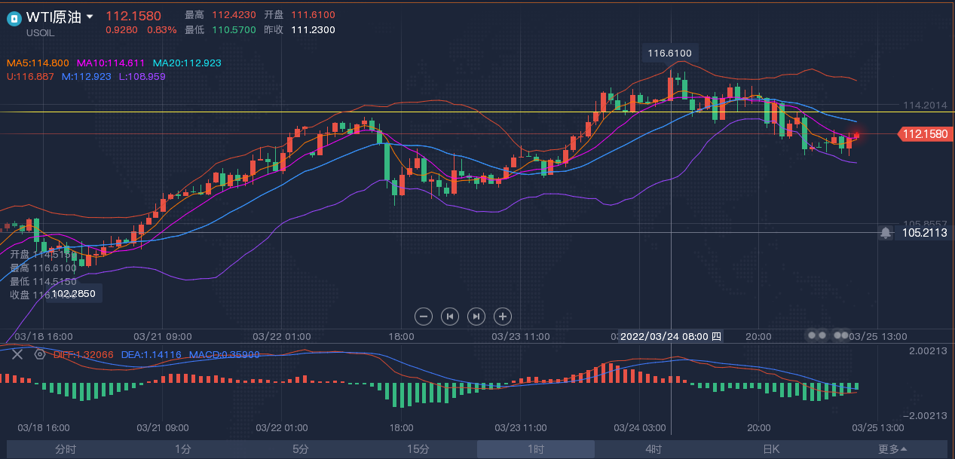Click the current price tag 112.1580

pyautogui.click(x=924, y=134)
